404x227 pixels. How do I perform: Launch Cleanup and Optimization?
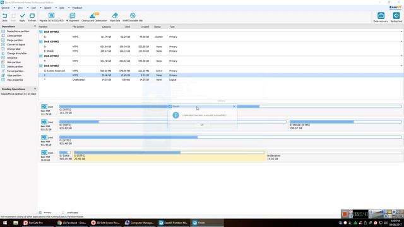tap(94, 17)
